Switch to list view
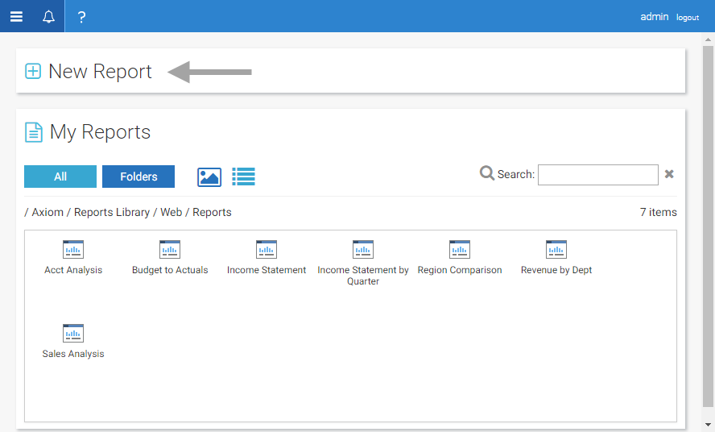This screenshot has width=715, height=432. [243, 177]
